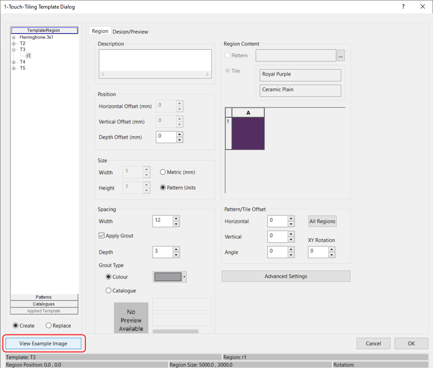
Task: Select the Catalogue grout type radio
Action: [108, 290]
